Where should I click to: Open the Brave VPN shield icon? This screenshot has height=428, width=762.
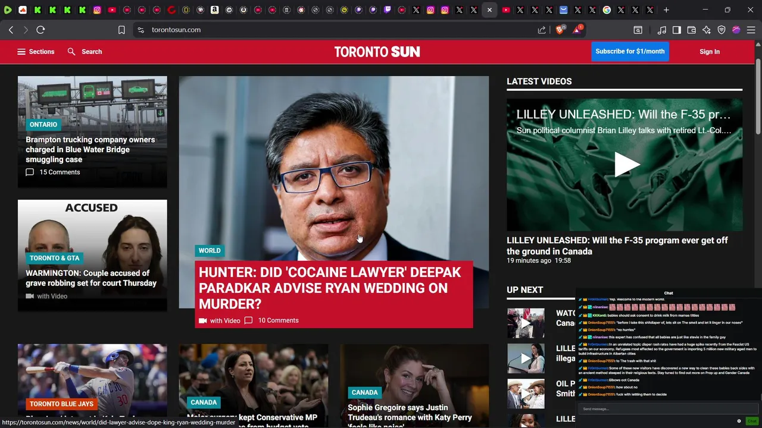(x=722, y=30)
